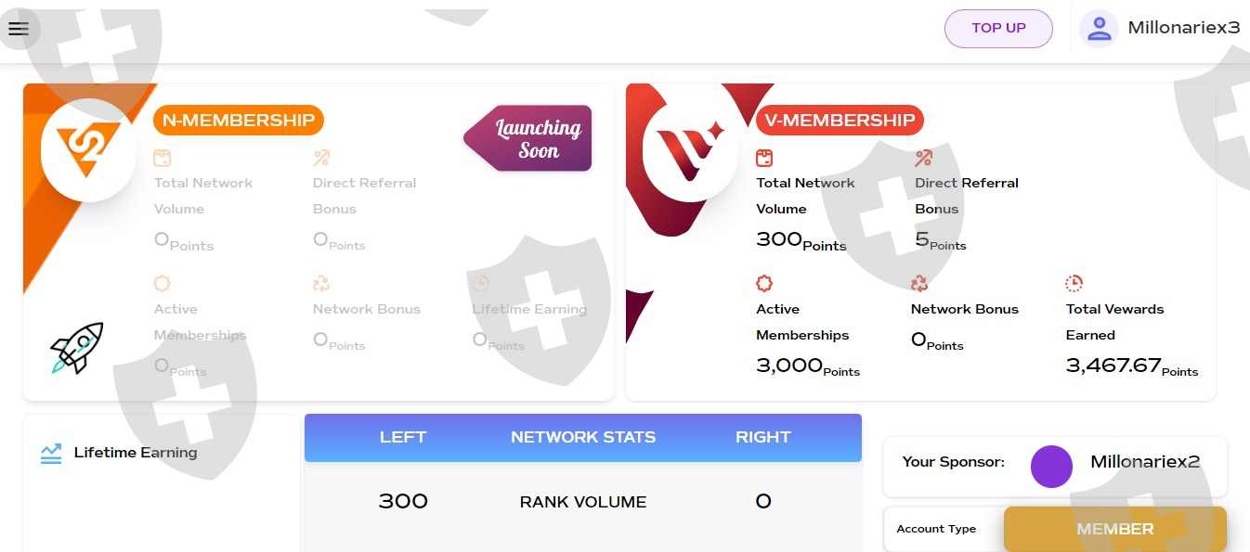1250x552 pixels.
Task: Click the TOP UP button
Action: [998, 28]
